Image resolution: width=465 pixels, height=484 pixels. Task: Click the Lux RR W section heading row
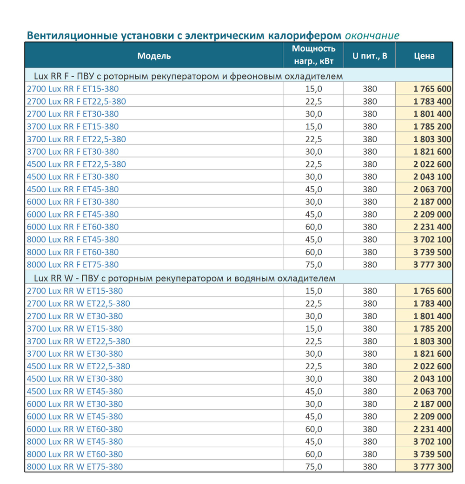[239, 278]
